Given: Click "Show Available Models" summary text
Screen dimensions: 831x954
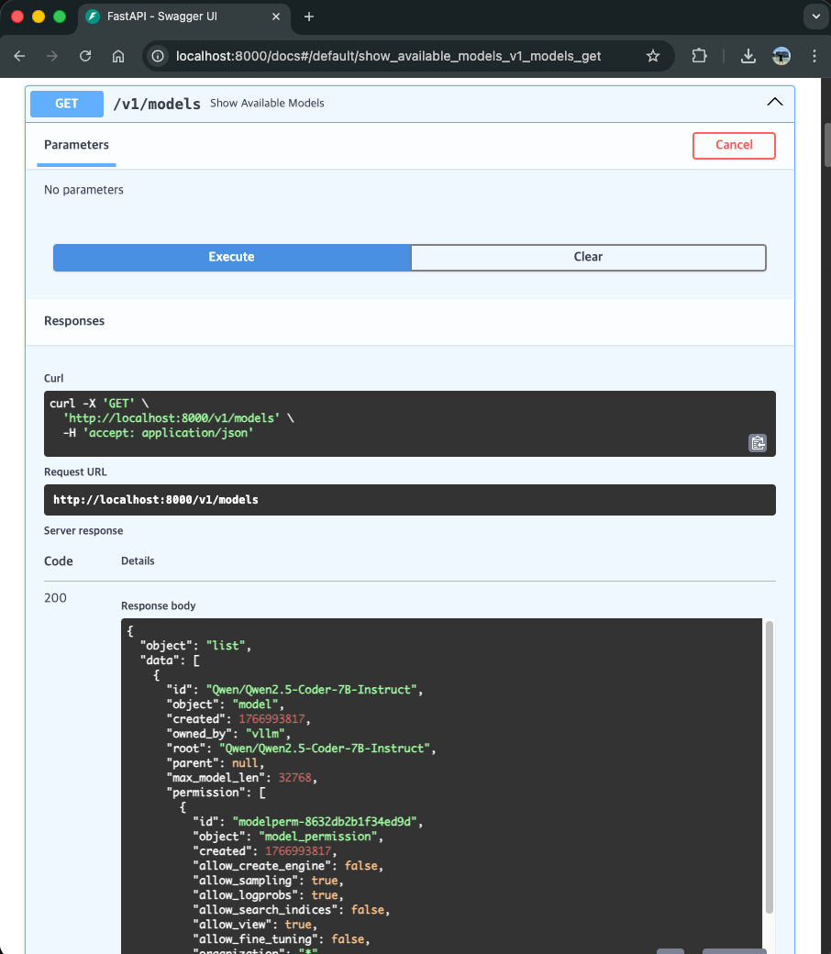Looking at the screenshot, I should coord(267,104).
